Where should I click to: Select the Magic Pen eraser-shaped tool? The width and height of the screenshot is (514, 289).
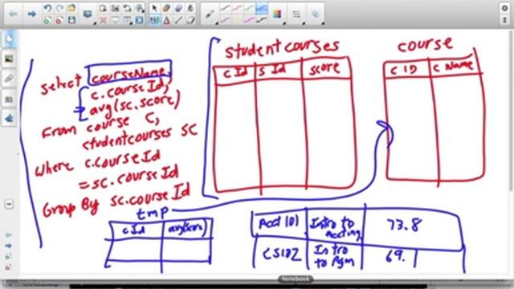(190, 20)
